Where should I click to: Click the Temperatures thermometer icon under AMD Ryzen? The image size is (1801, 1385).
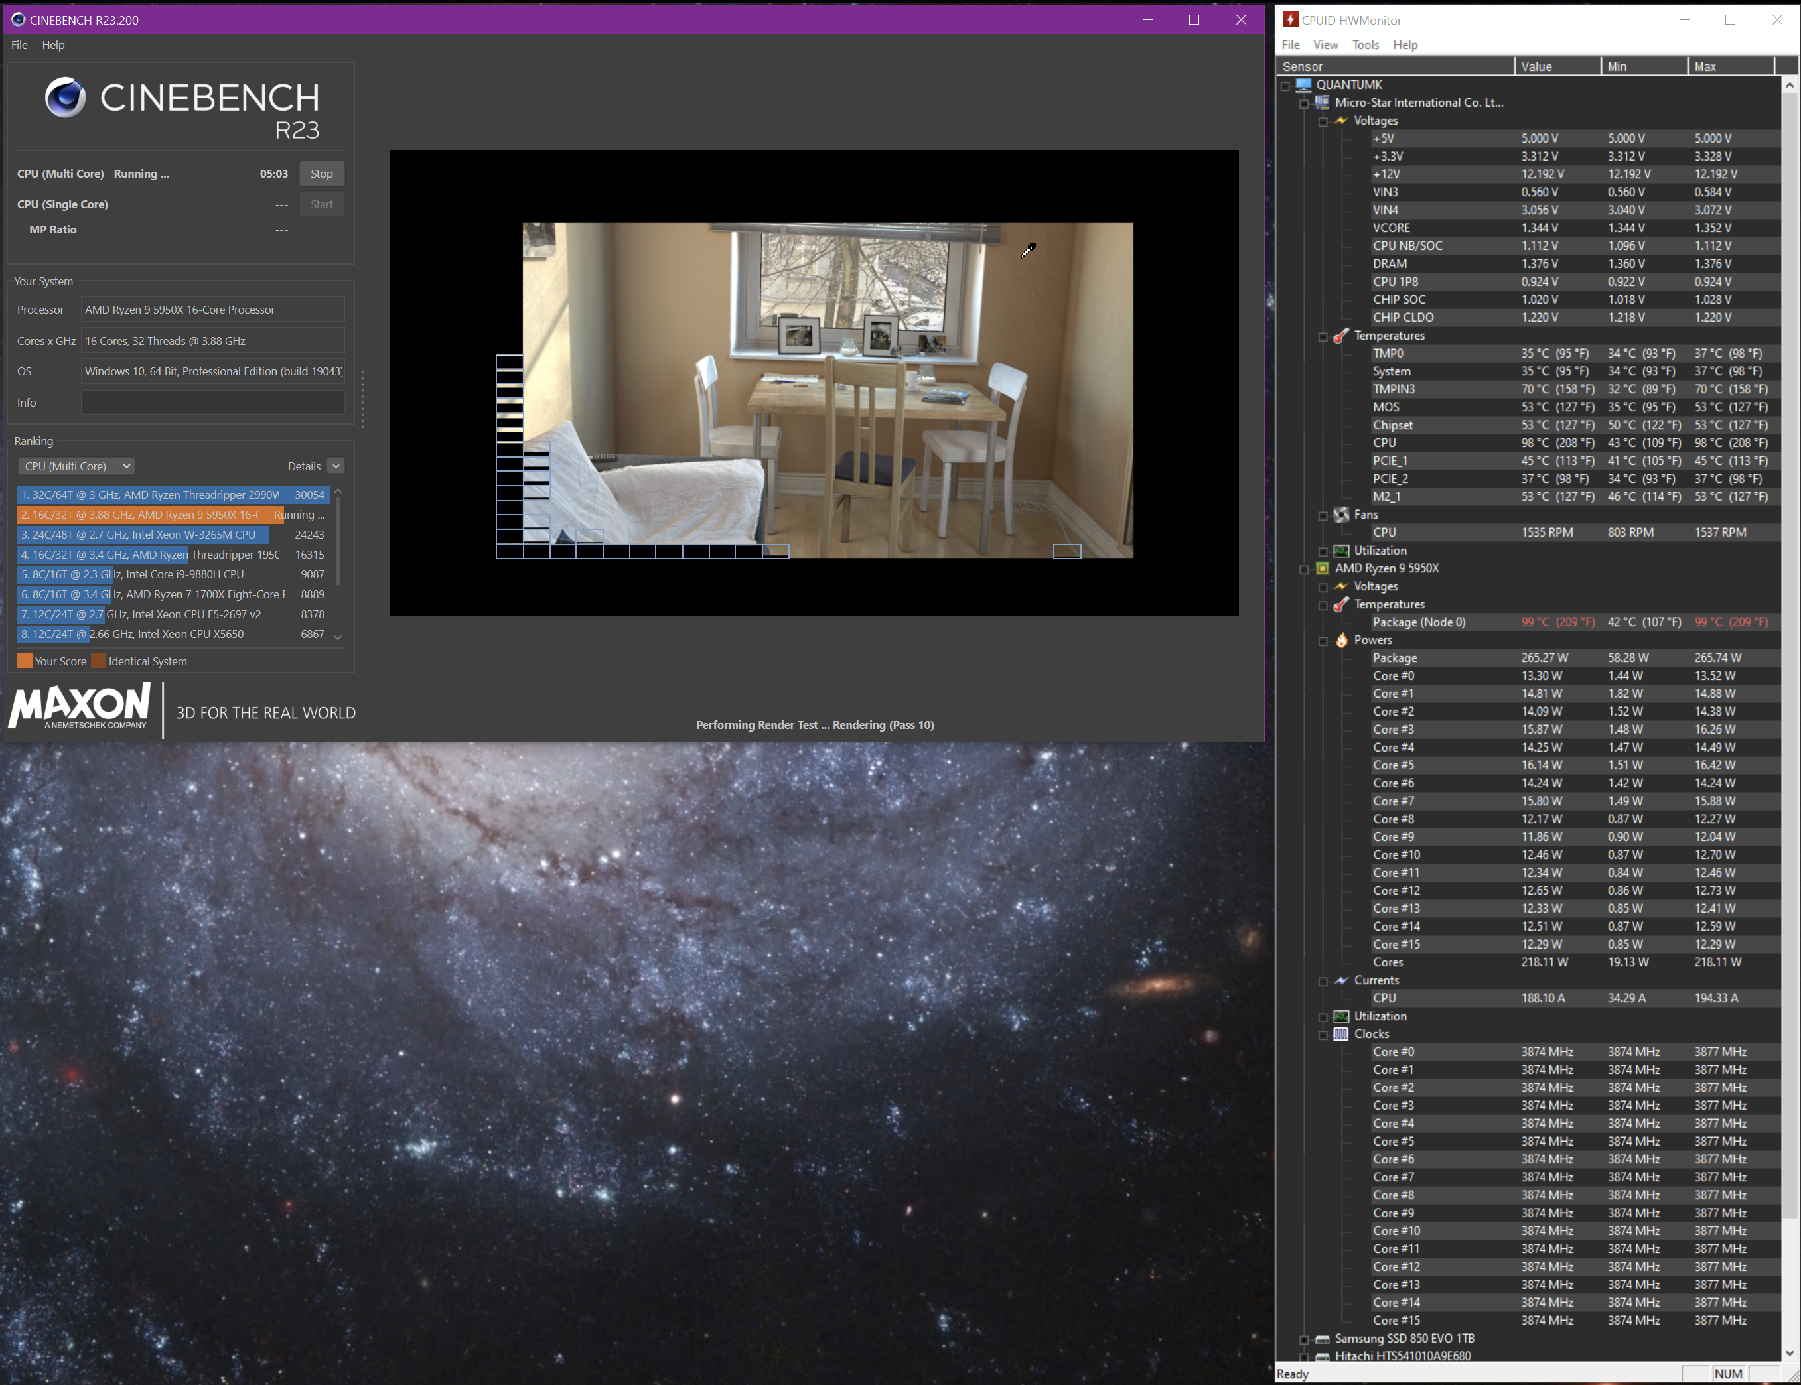click(1342, 604)
